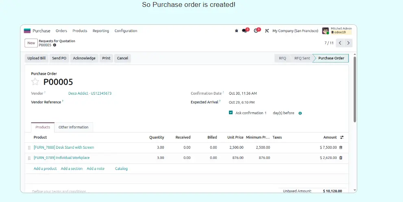Delete the Desk Stand with Screen line
The width and height of the screenshot is (403, 202).
point(341,148)
